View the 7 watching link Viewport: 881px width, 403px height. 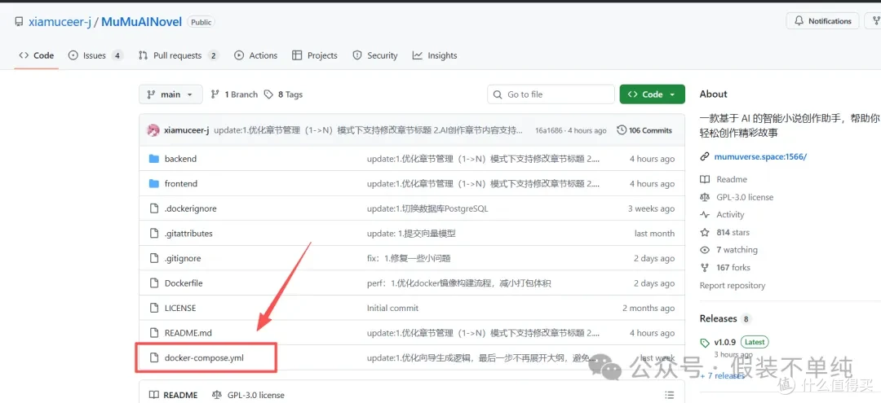tap(737, 250)
